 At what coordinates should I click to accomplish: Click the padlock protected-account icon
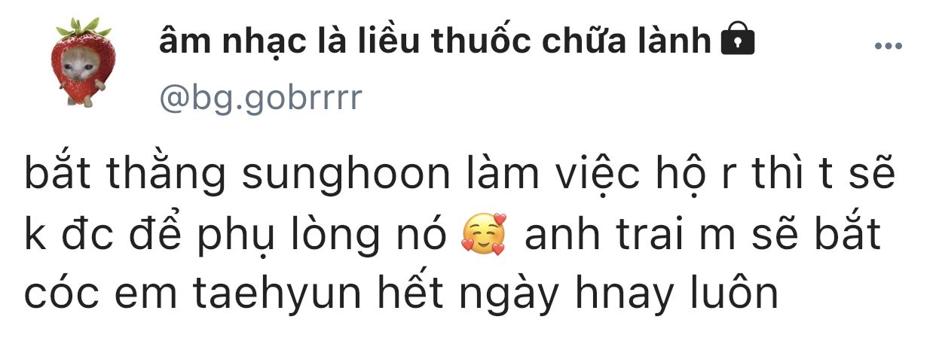coord(738,43)
